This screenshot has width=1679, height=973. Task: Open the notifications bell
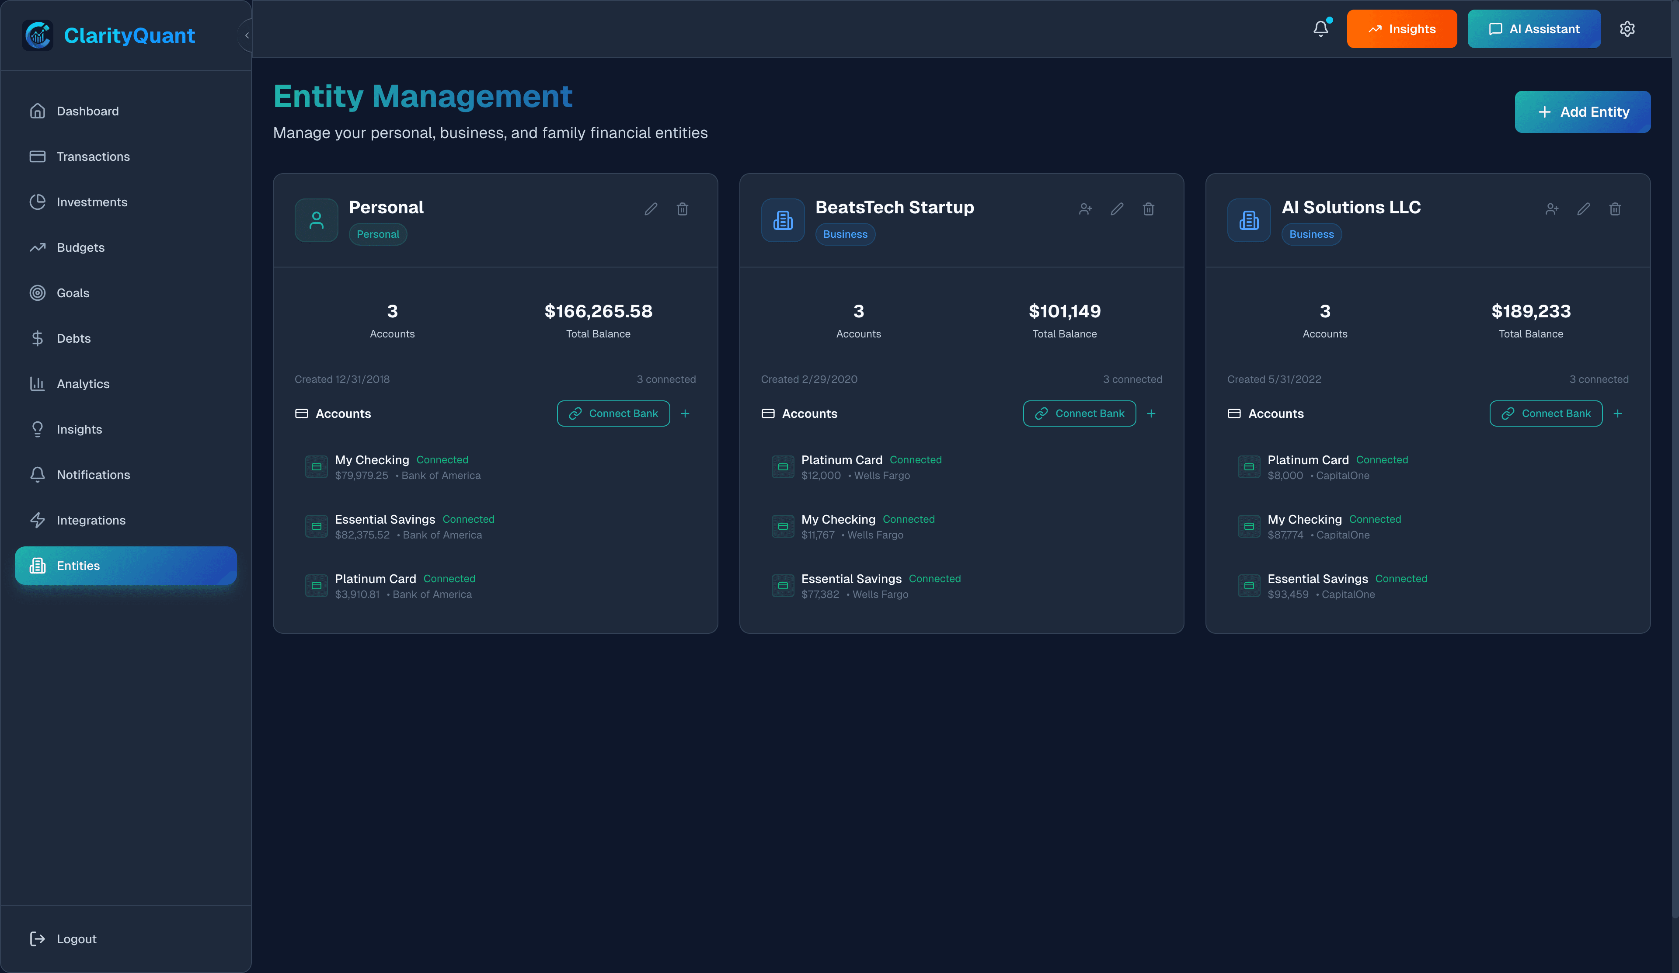[1321, 29]
